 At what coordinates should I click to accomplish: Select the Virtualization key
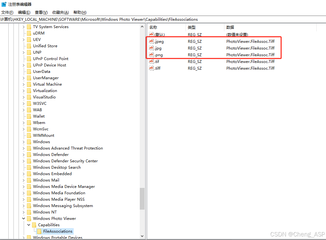coord(45,90)
